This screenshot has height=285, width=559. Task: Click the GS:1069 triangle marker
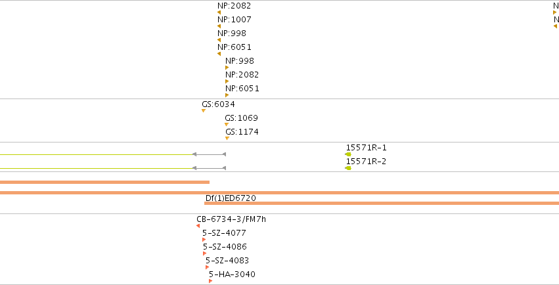[x=227, y=124]
